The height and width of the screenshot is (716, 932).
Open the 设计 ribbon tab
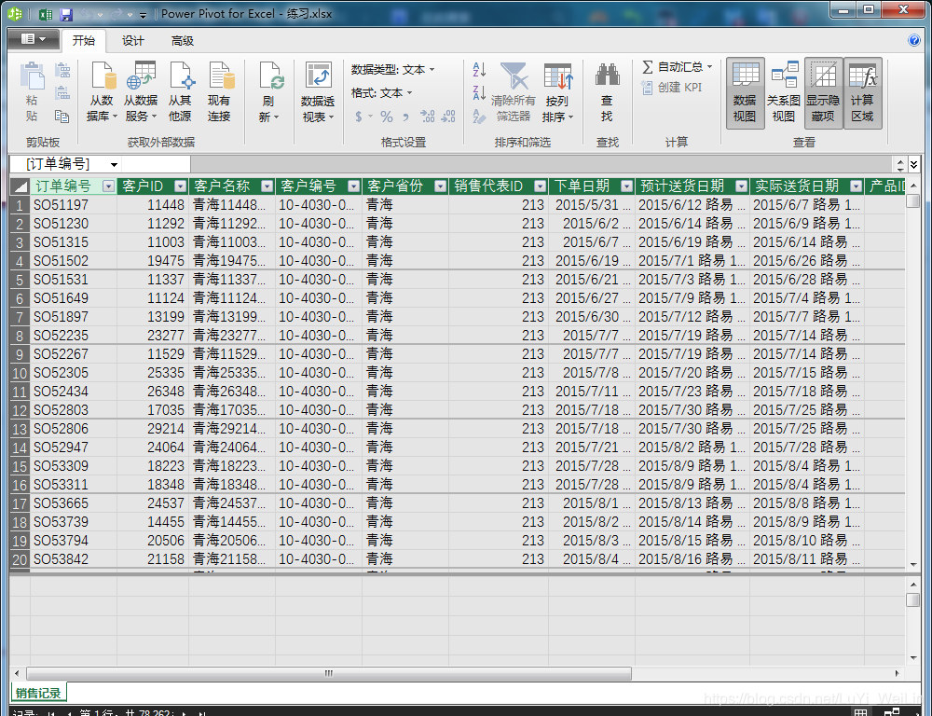pos(132,40)
